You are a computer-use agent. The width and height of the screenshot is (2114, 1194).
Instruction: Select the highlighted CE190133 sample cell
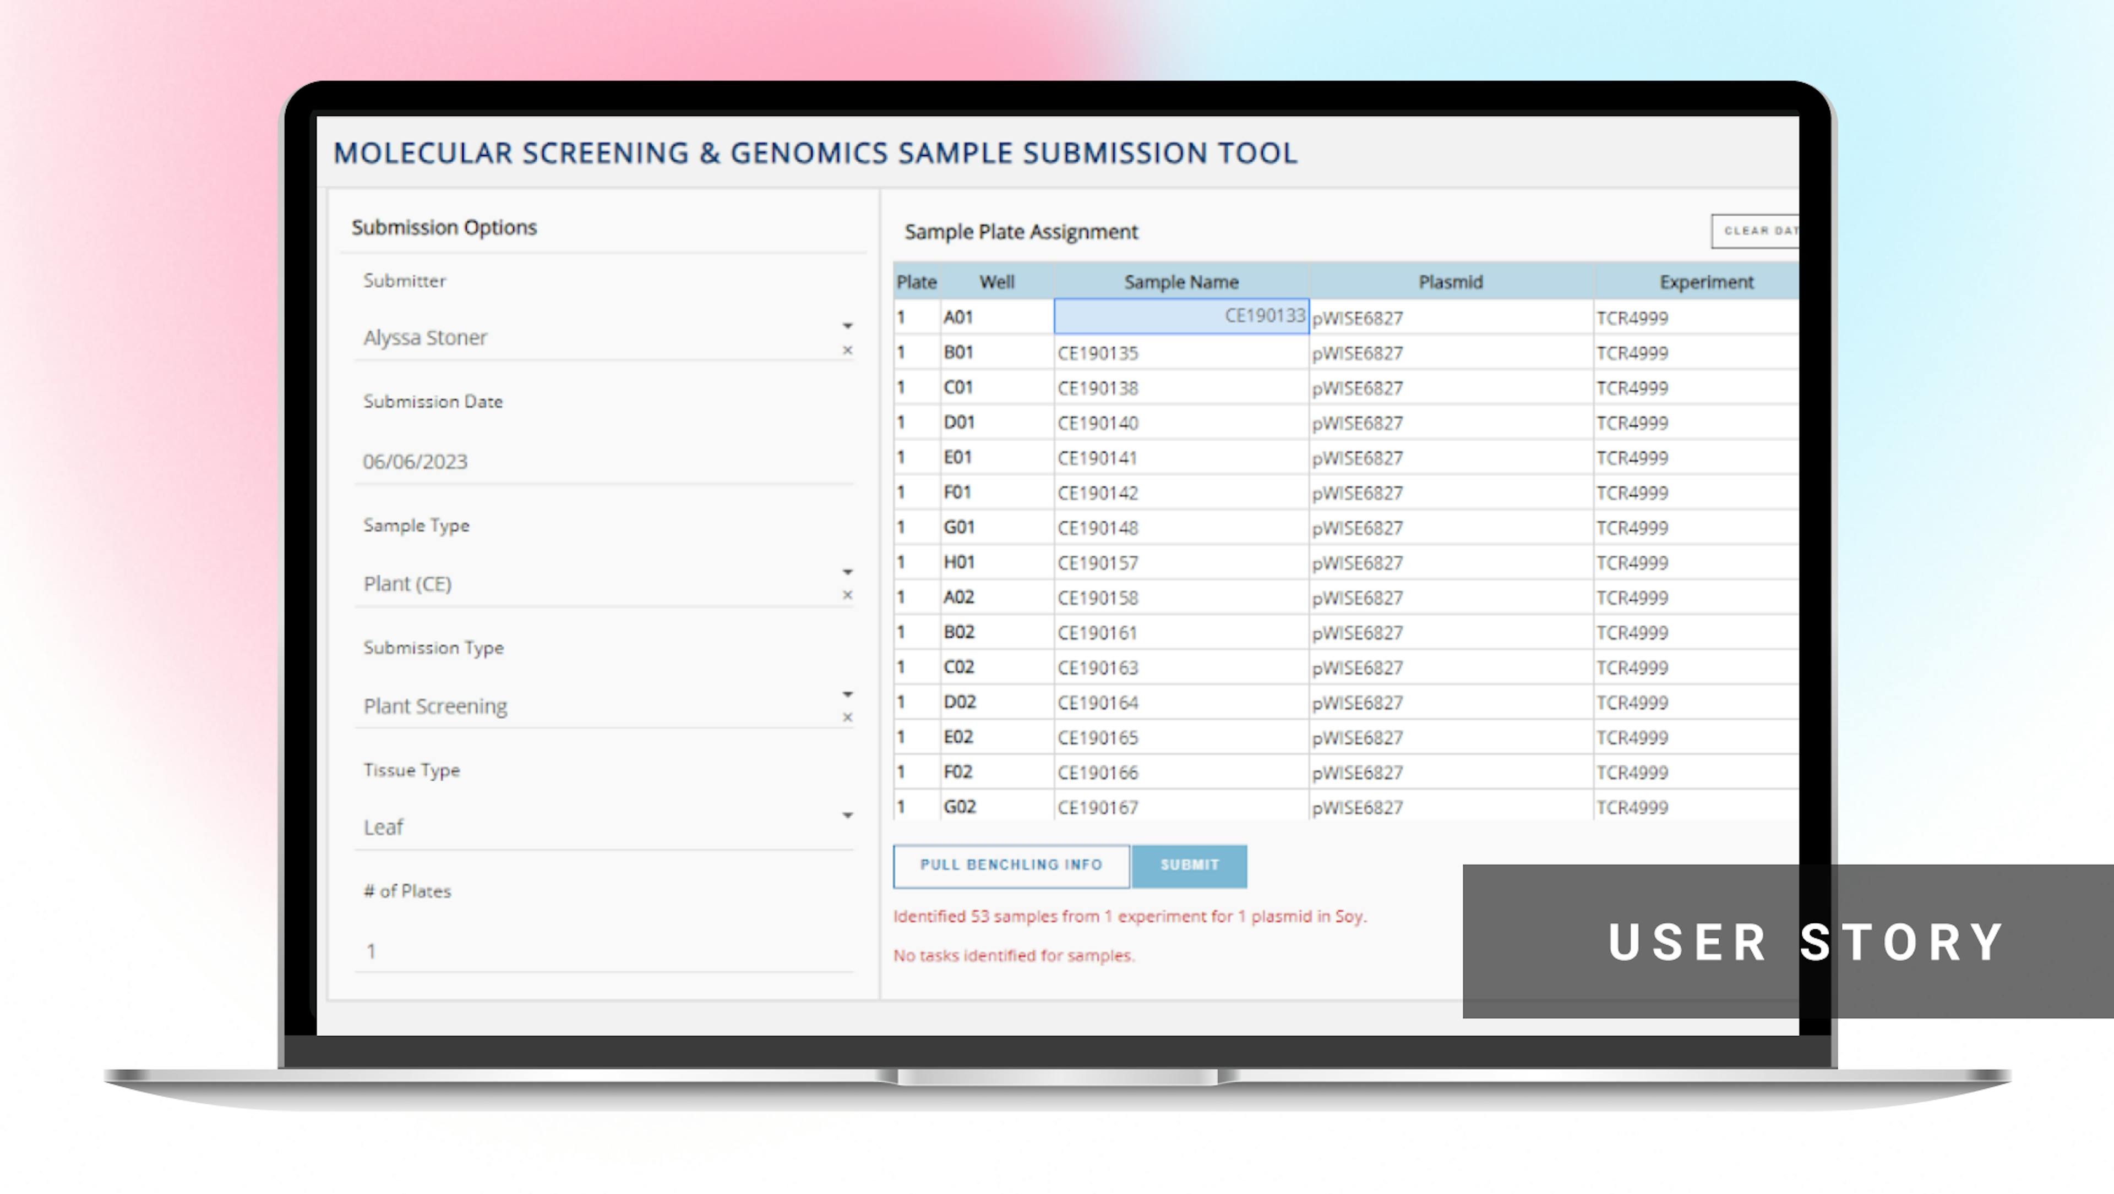pos(1181,316)
